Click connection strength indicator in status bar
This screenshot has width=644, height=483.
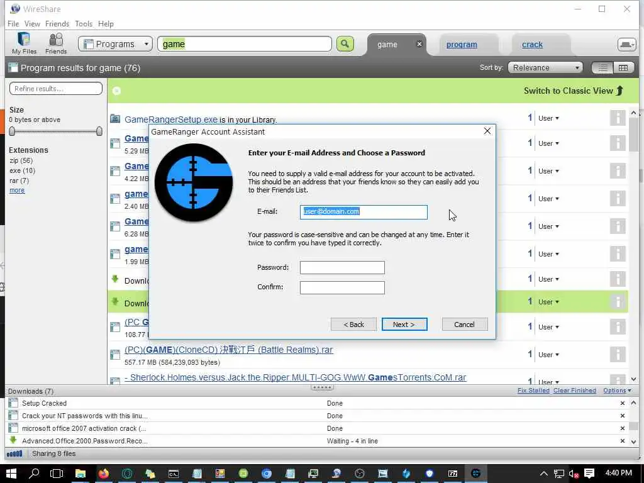(x=15, y=453)
